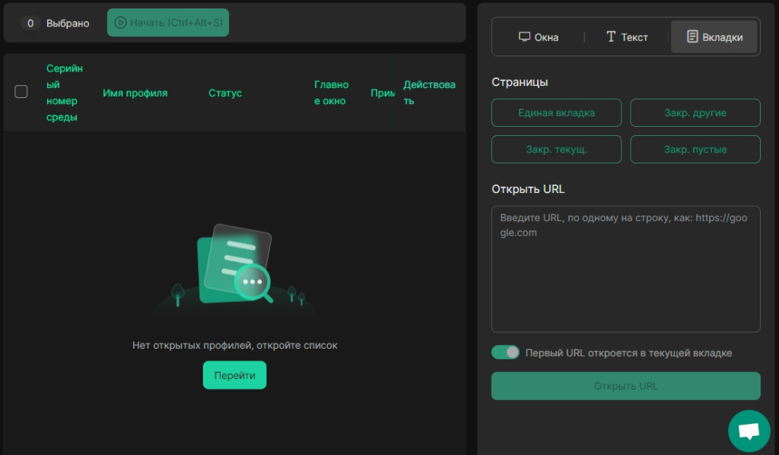
Task: Click the Открыть URL section heading
Action: pyautogui.click(x=528, y=189)
